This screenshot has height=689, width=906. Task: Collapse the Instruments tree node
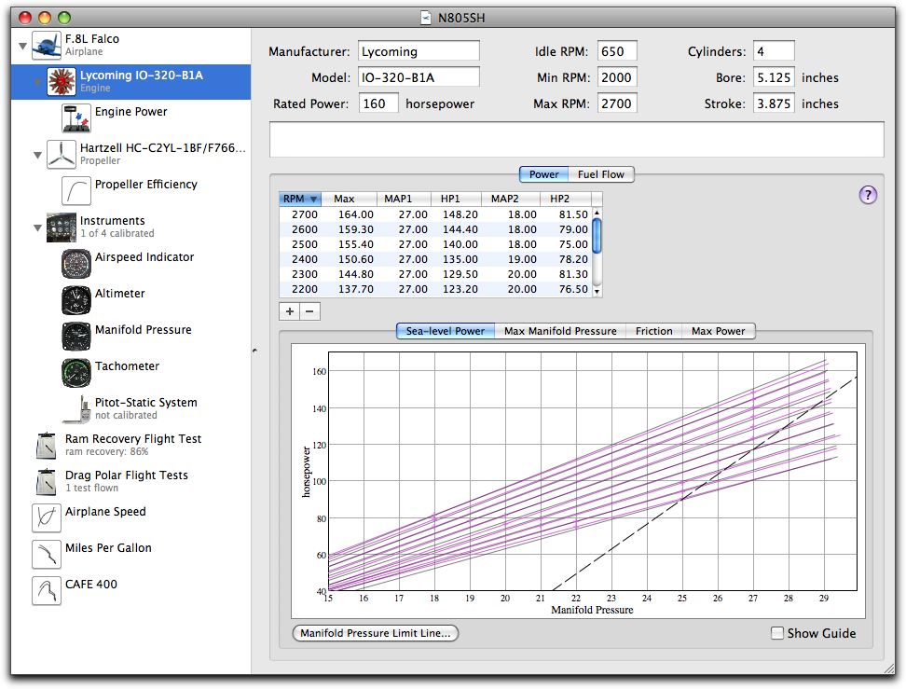point(37,227)
